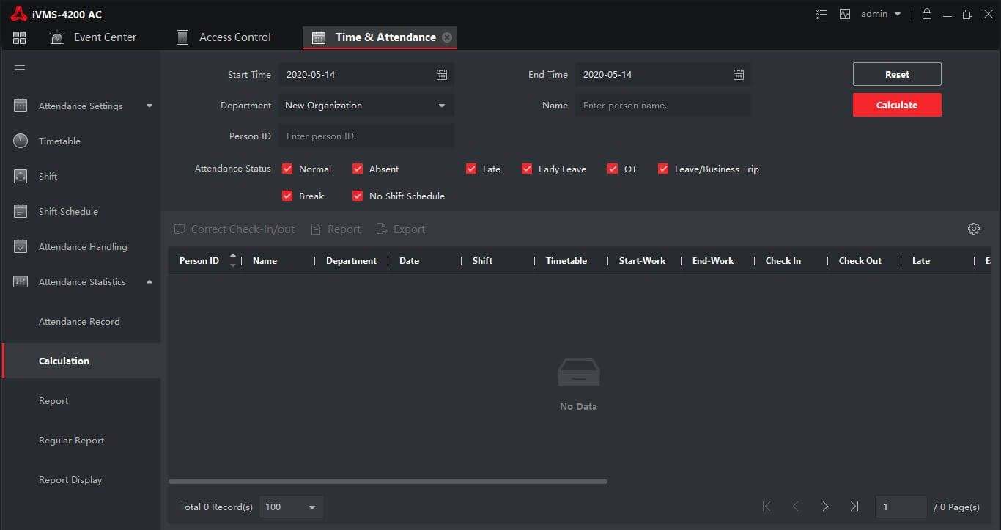The image size is (1001, 530).
Task: Uncheck the Normal attendance status
Action: [287, 169]
